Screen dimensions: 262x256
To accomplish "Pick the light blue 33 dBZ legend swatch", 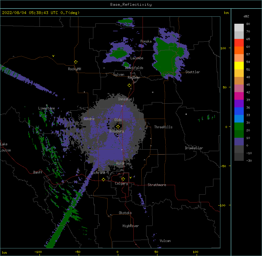I will 239,119.
